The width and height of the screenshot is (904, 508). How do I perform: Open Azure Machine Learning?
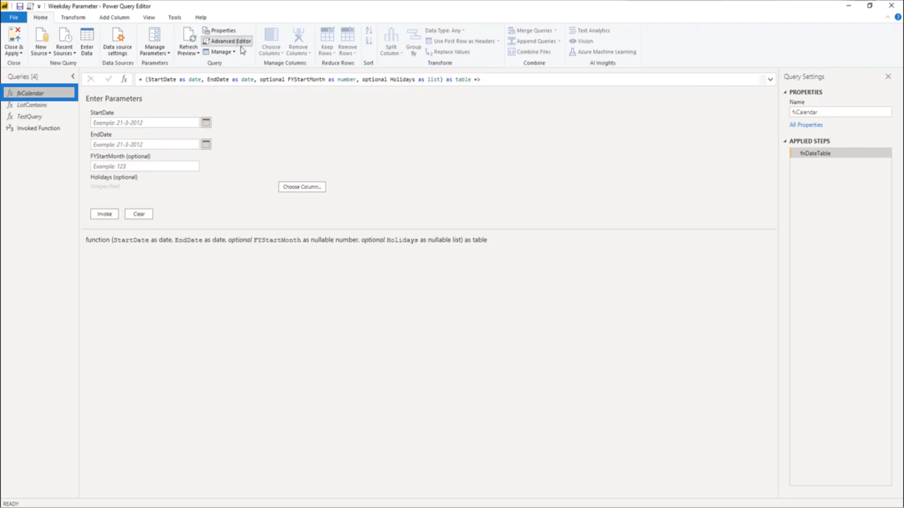tap(602, 52)
